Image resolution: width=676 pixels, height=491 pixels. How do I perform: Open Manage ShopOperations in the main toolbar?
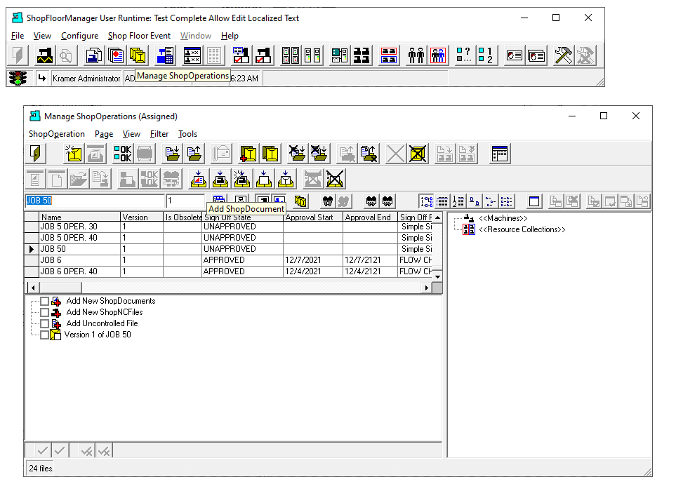pos(138,55)
